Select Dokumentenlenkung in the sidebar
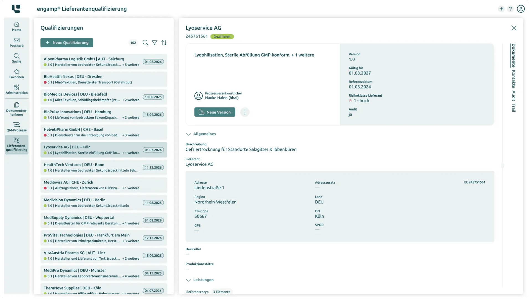 [16, 109]
